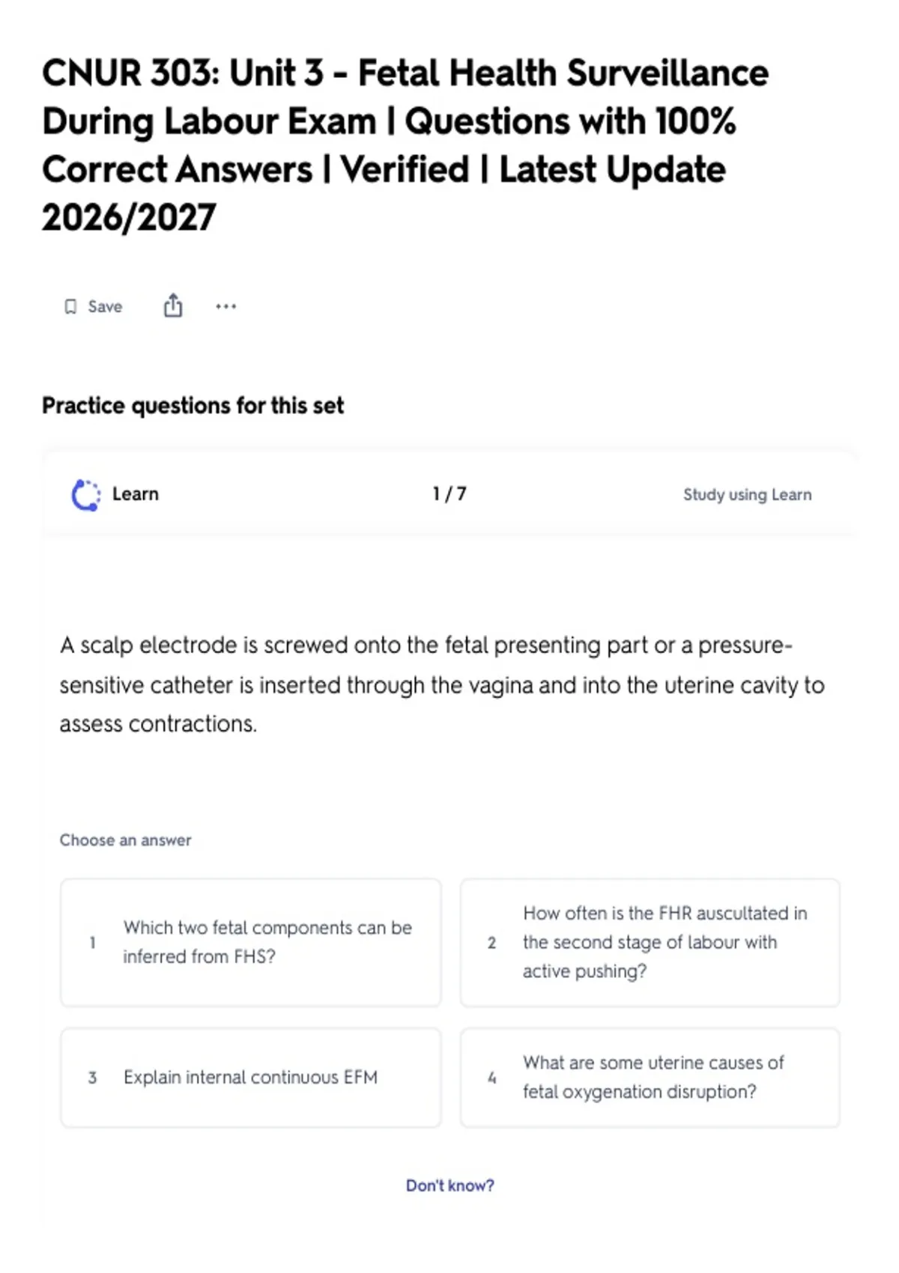Click the Save label text
Viewport: 899px width, 1273px height.
pyautogui.click(x=105, y=307)
